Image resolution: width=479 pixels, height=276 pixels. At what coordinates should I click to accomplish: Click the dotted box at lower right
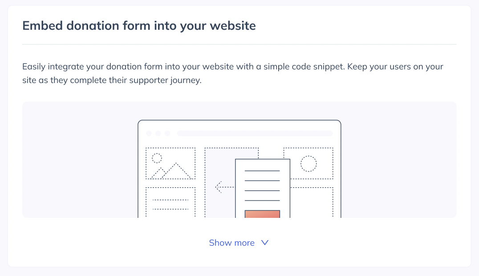click(312, 202)
